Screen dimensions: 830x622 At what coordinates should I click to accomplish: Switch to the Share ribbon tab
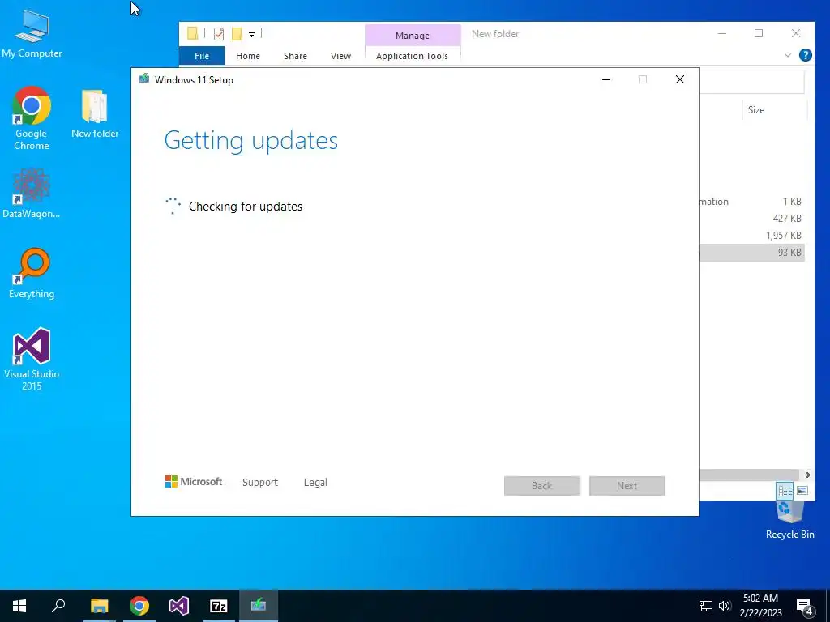pyautogui.click(x=295, y=56)
